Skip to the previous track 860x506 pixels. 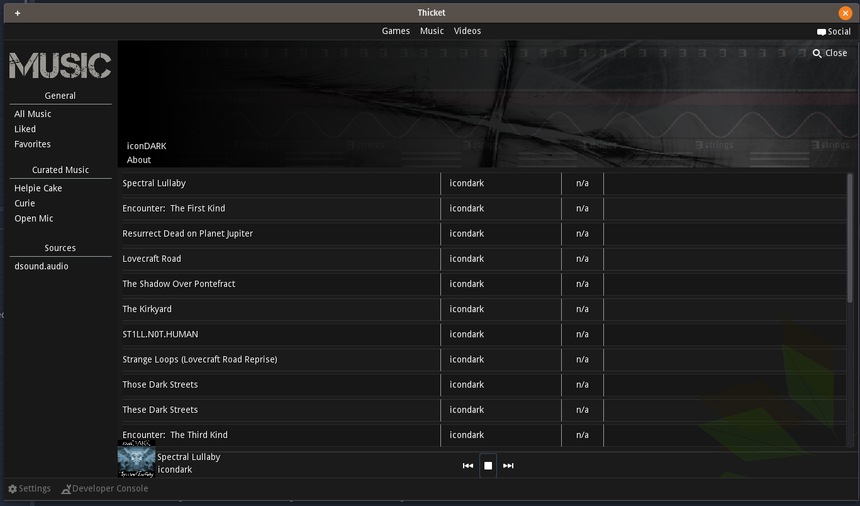tap(467, 466)
